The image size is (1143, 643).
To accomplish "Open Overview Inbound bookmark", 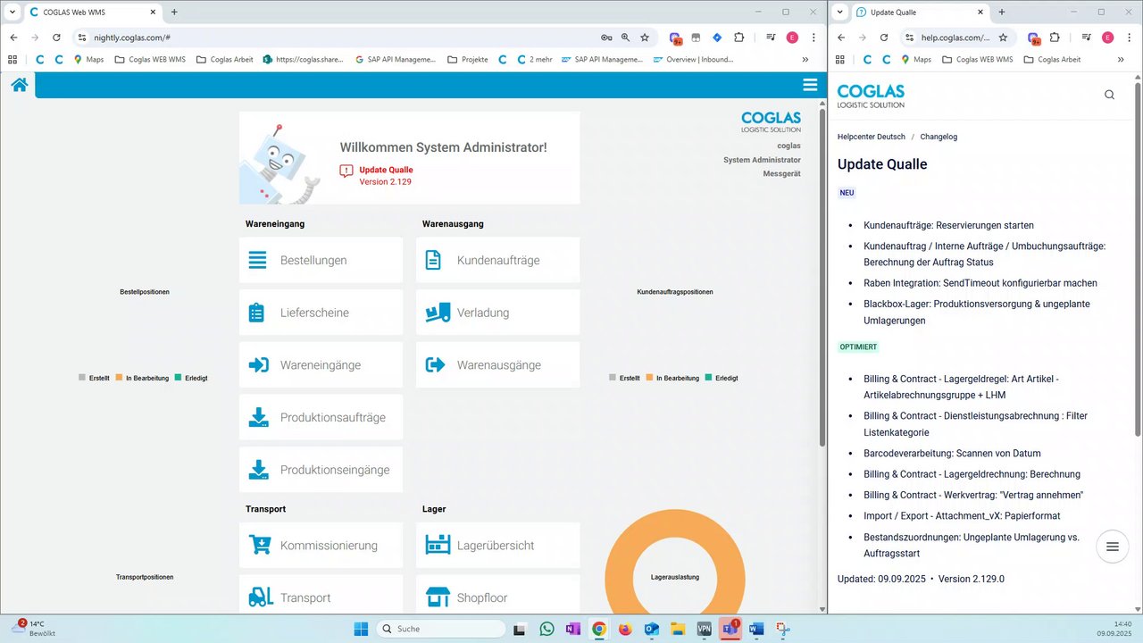I will [x=693, y=60].
